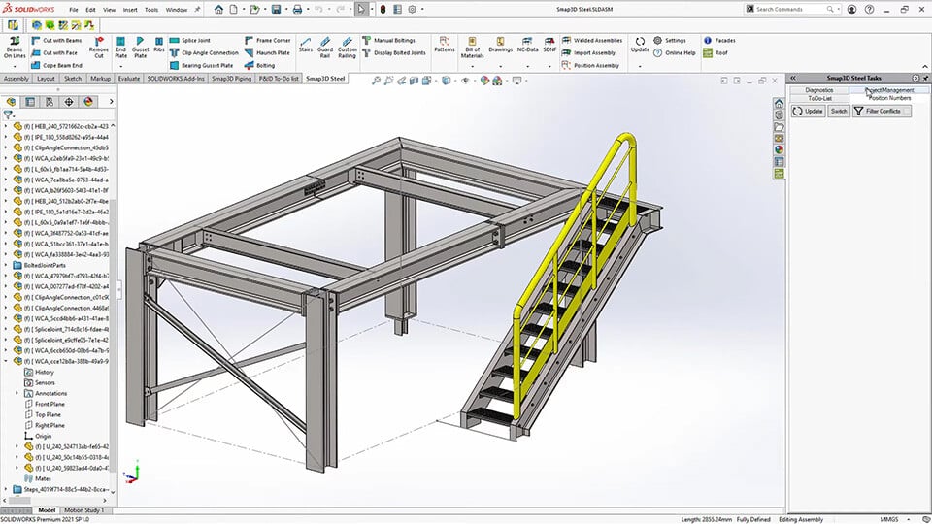This screenshot has height=524, width=932.
Task: Select the Ribs tool
Action: 158,46
